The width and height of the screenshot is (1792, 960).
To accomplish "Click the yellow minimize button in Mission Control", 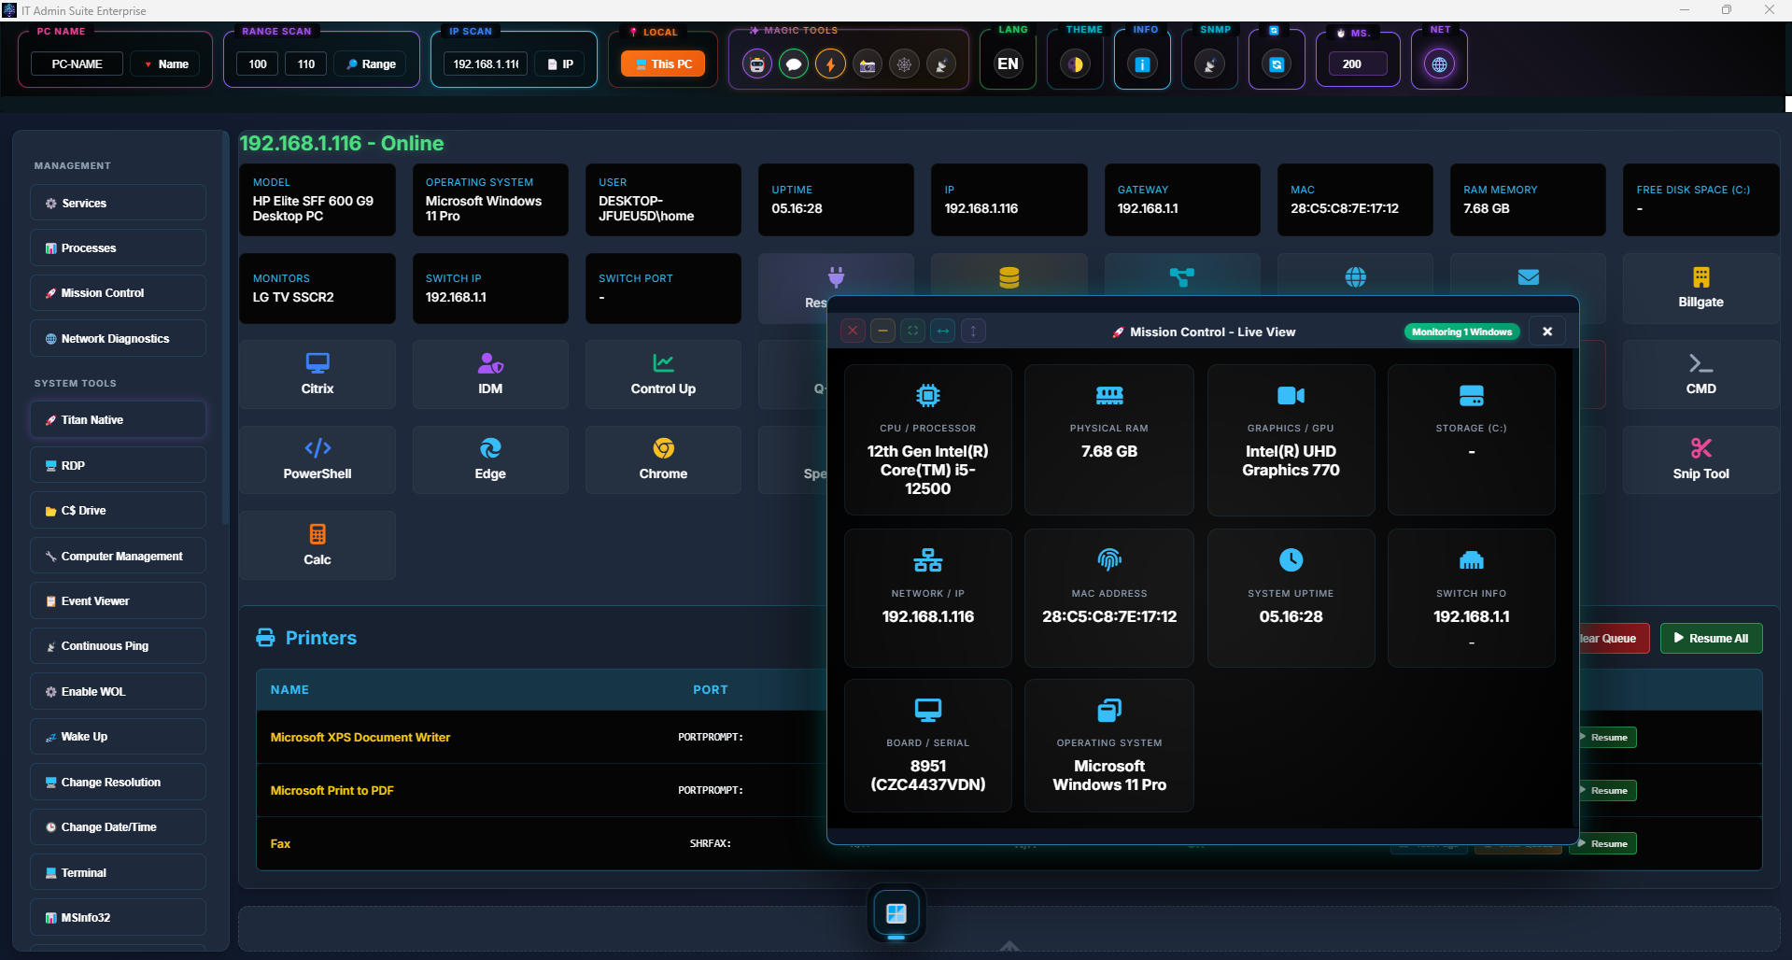I will [x=882, y=331].
